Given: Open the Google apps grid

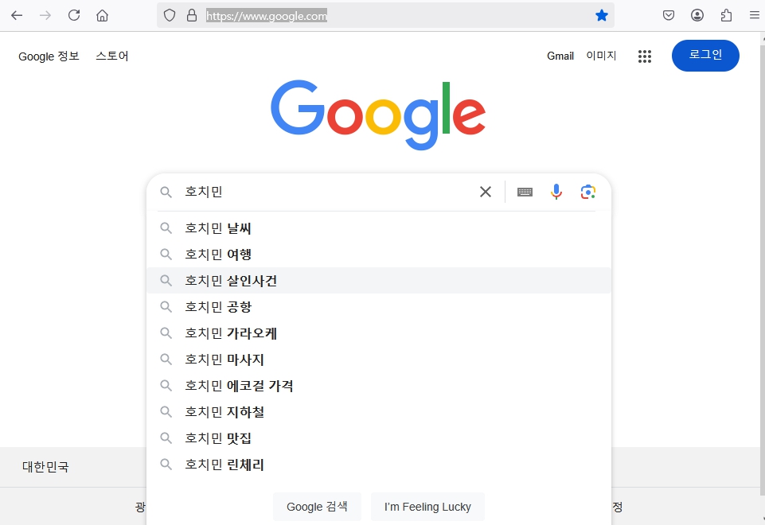Looking at the screenshot, I should 645,56.
